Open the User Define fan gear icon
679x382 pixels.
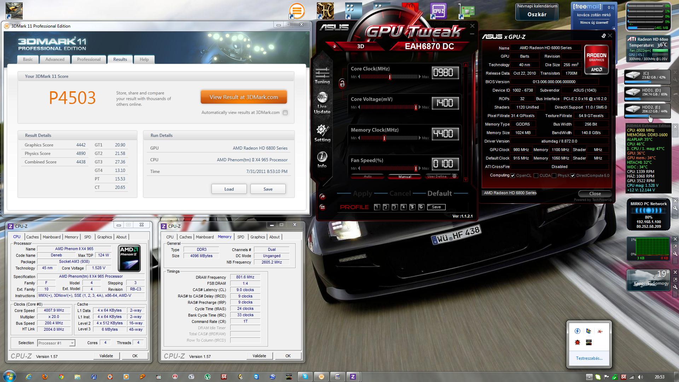click(x=454, y=176)
